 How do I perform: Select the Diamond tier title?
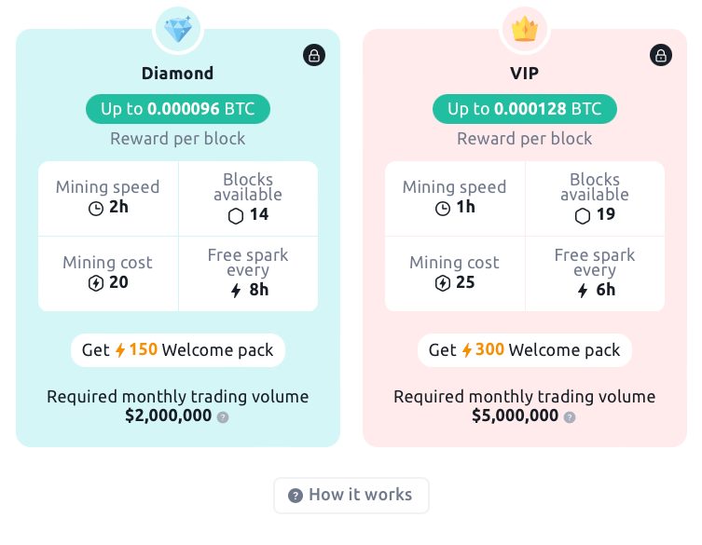tap(178, 73)
